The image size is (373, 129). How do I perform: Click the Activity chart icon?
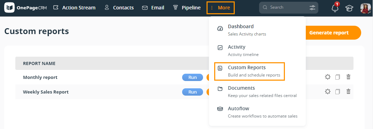pyautogui.click(x=220, y=48)
